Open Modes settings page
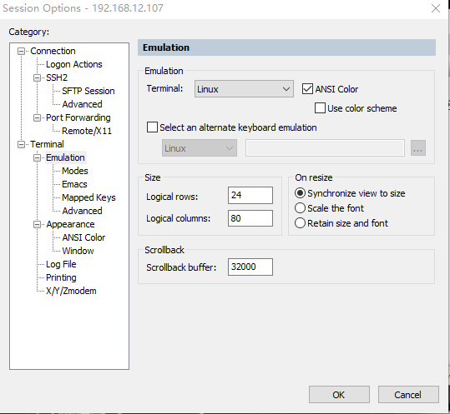Viewport: 450px width, 414px height. 75,171
